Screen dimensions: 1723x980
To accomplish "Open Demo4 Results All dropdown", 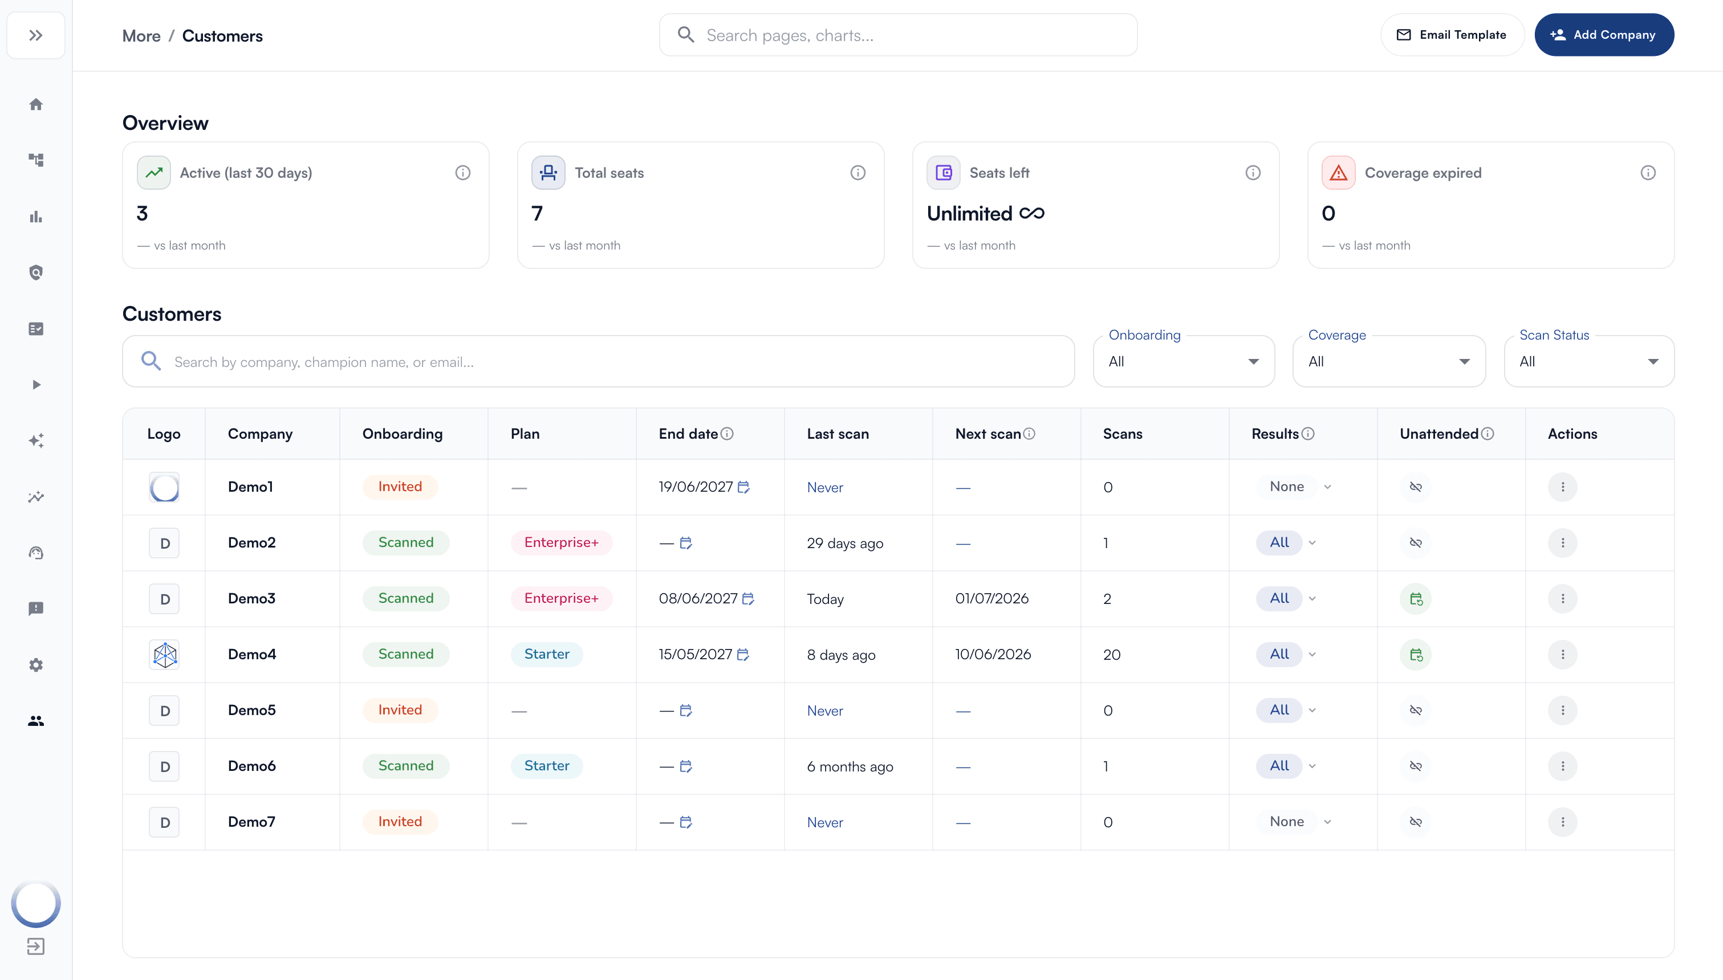I will coord(1286,654).
